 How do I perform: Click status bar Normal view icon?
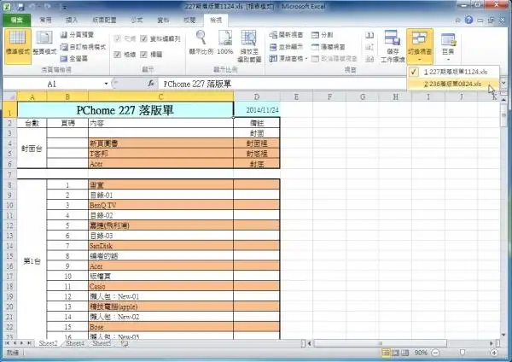[x=386, y=353]
